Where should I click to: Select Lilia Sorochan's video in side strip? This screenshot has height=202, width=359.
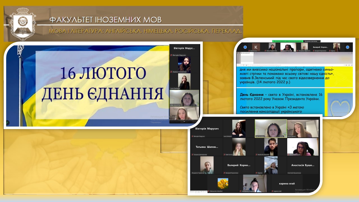[184, 98]
